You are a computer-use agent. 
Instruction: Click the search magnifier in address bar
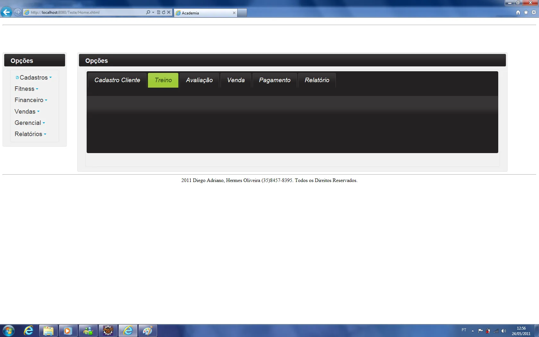tap(148, 12)
